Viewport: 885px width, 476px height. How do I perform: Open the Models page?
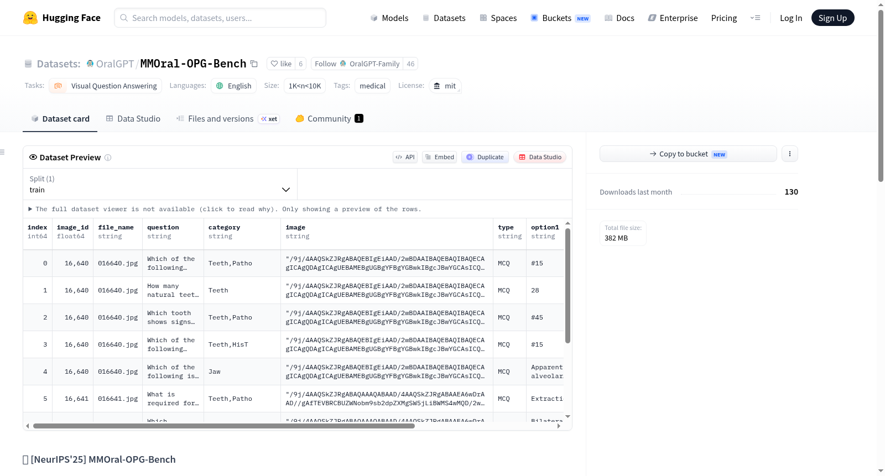coord(389,18)
